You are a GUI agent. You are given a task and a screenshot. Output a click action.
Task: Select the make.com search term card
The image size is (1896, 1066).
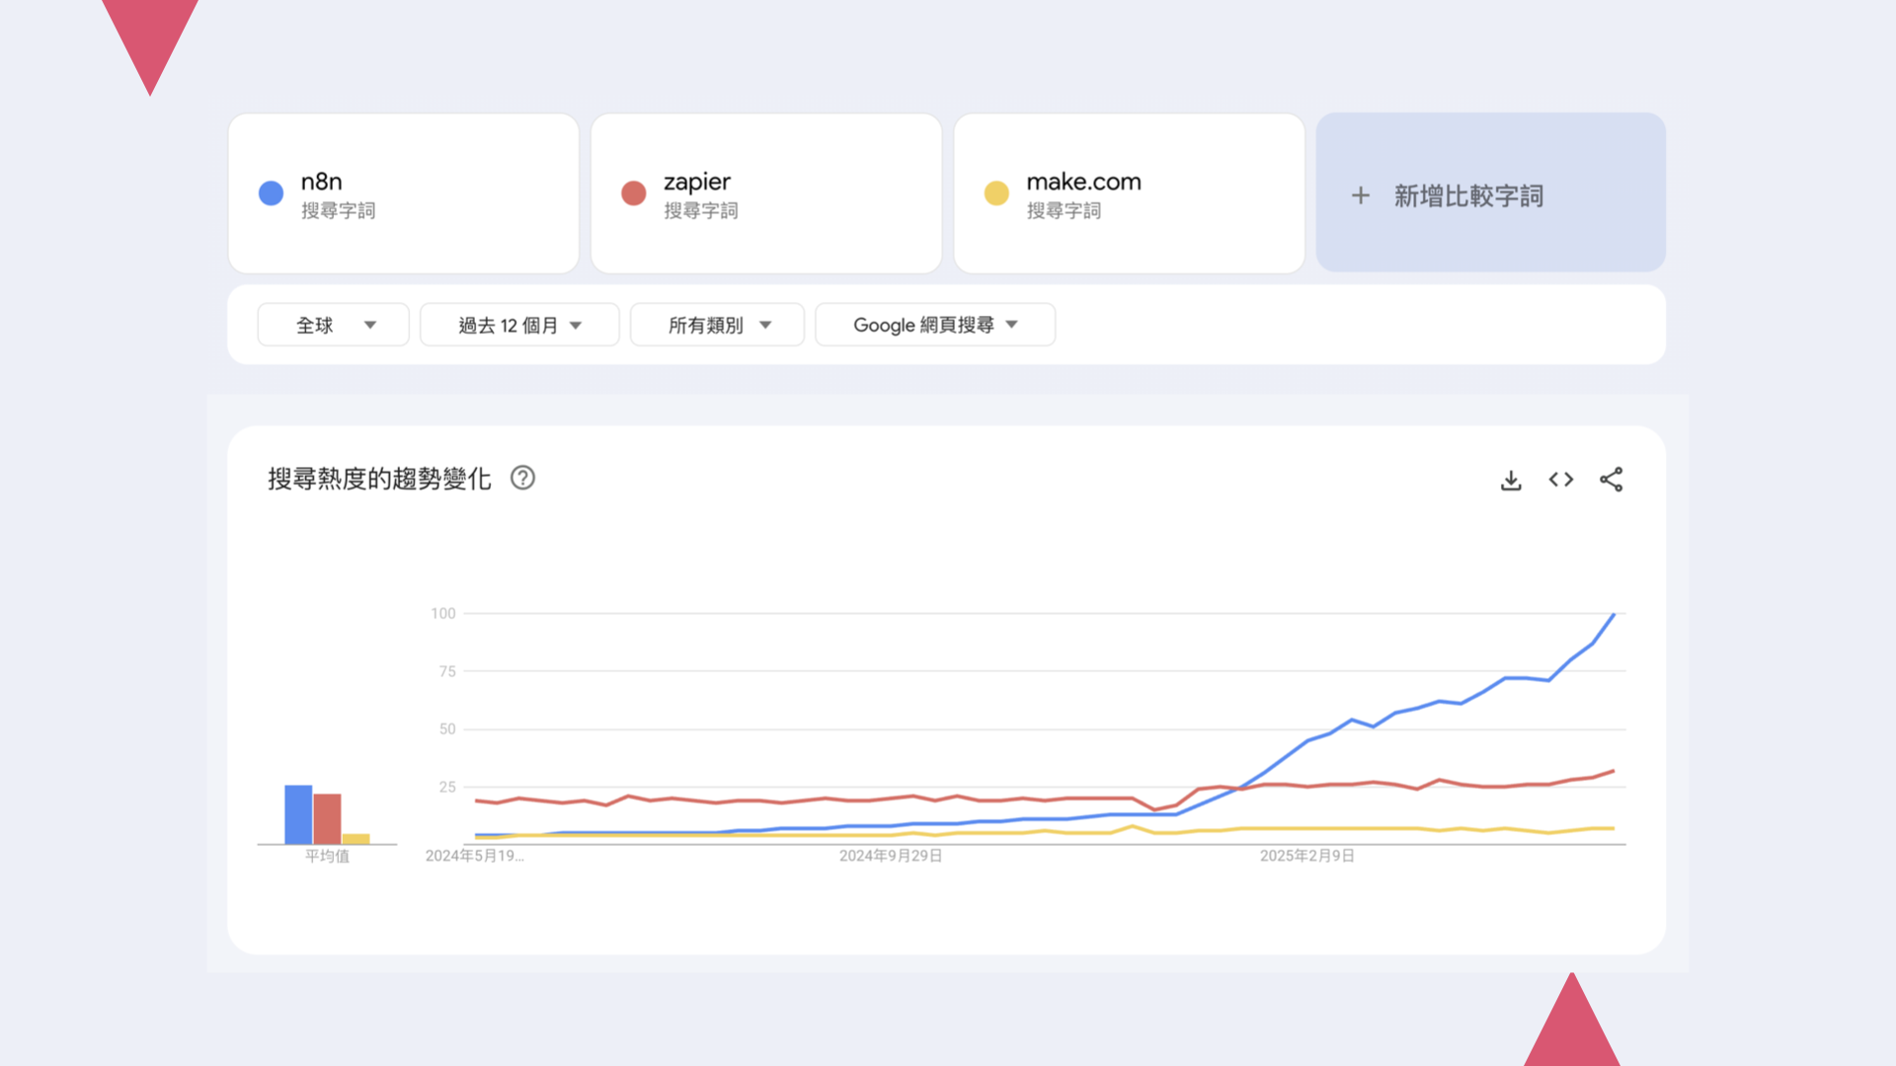coord(1130,193)
